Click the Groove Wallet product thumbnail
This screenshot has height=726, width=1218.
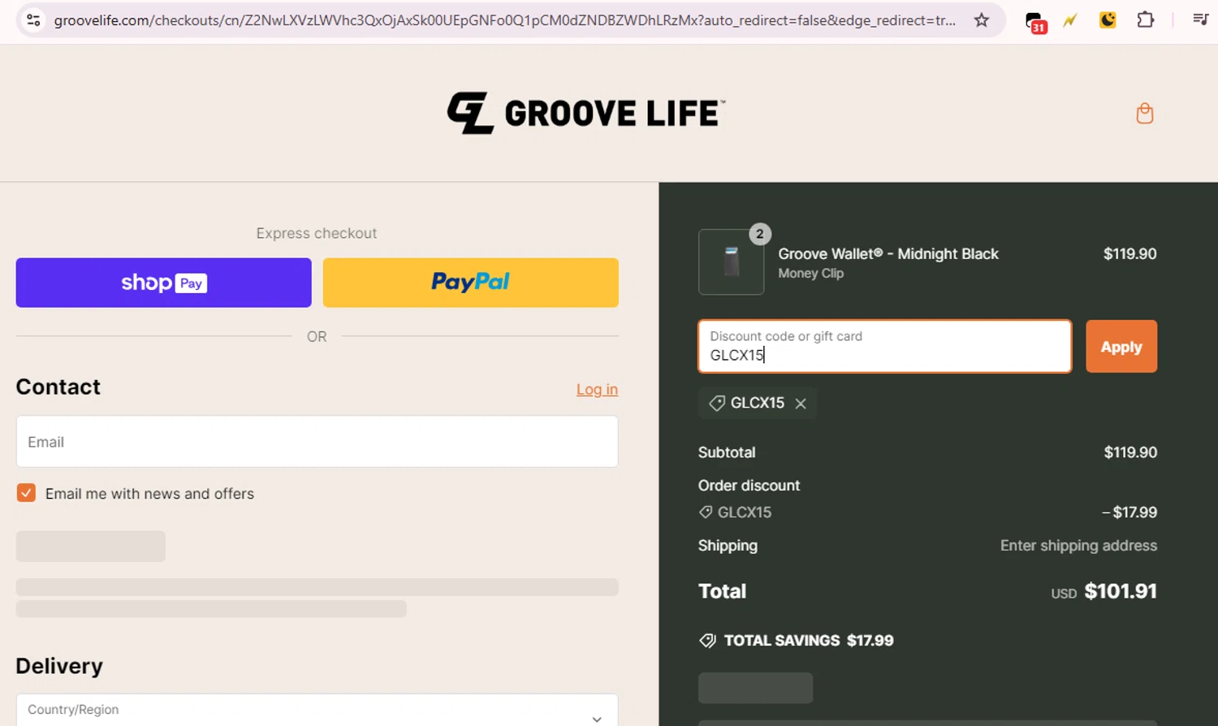coord(731,261)
